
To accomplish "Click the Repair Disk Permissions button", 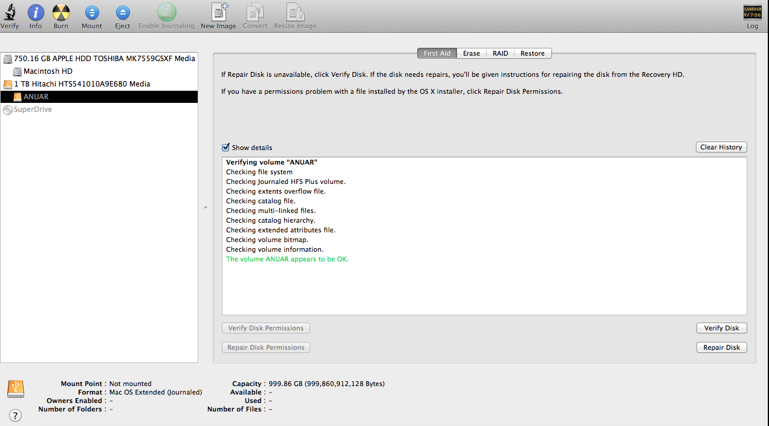I will (x=266, y=347).
